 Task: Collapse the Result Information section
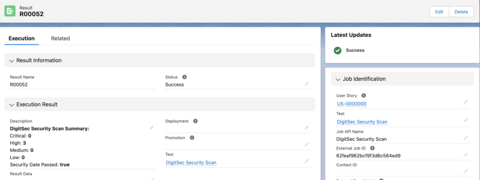click(x=12, y=61)
